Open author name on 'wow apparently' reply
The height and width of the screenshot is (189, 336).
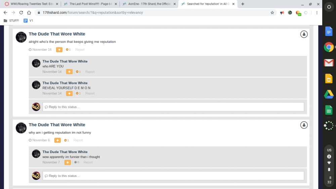point(65,152)
